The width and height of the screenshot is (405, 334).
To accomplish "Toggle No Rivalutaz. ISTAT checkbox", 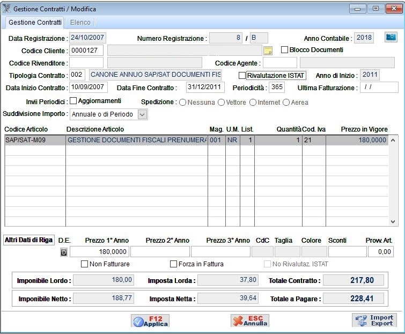I will pyautogui.click(x=267, y=264).
